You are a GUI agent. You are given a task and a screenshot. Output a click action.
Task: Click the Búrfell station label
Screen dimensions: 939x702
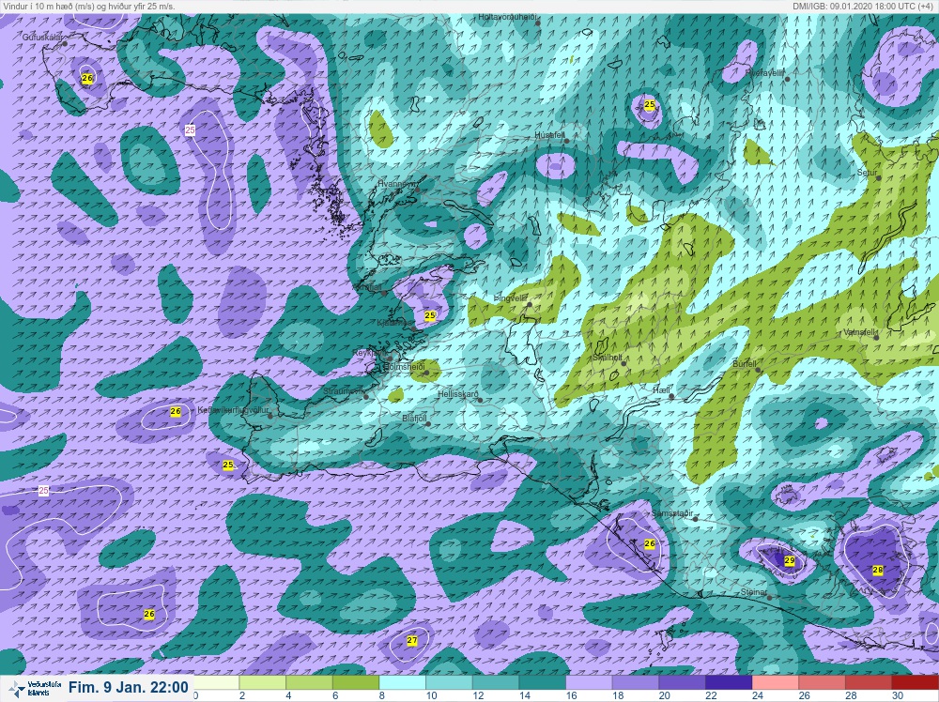click(x=745, y=364)
